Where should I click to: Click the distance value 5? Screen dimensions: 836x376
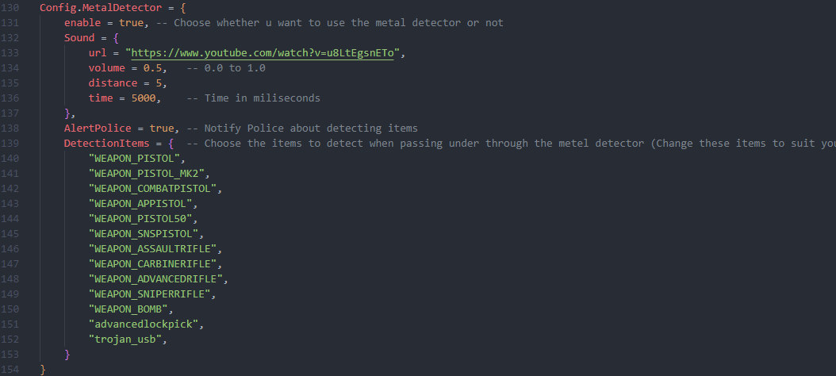[159, 83]
